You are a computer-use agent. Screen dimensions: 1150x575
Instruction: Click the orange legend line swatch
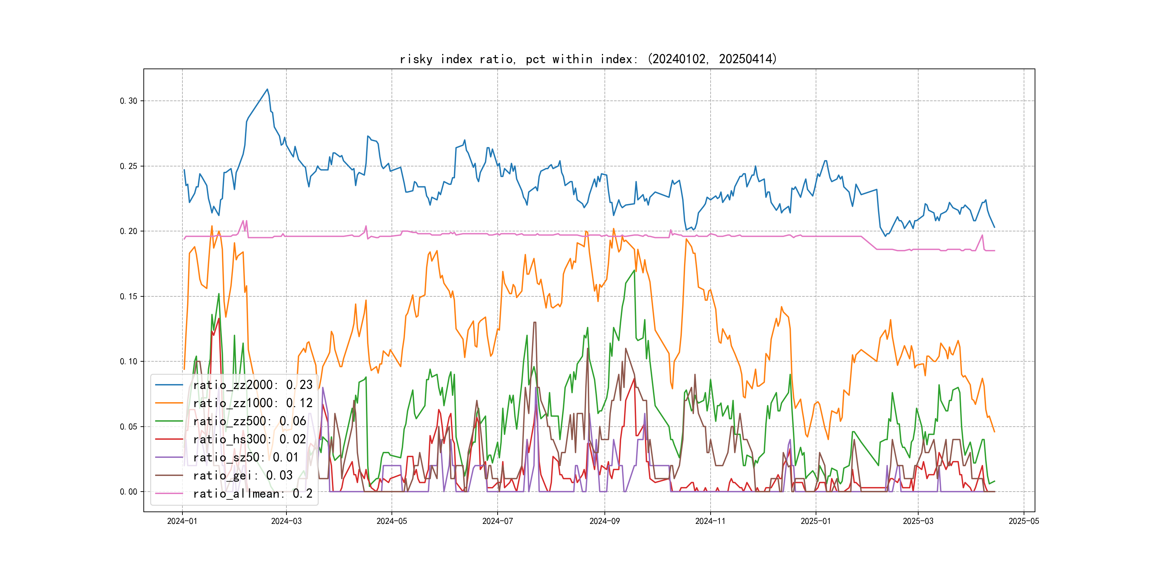[169, 403]
